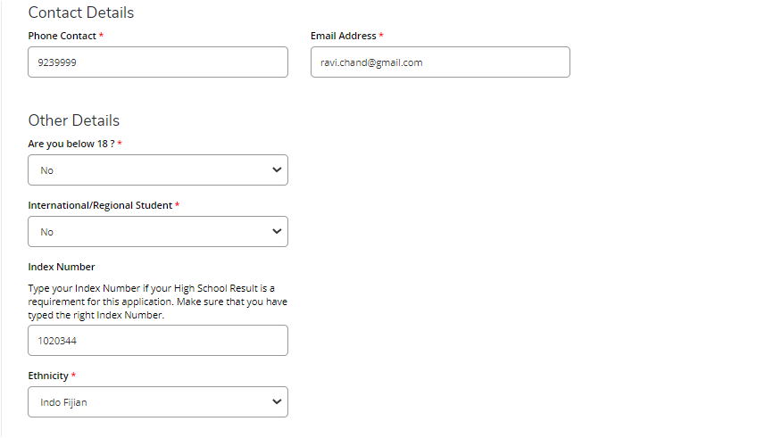Click the Index Number input field
Viewport: 773px width, 438px height.
pyautogui.click(x=158, y=341)
